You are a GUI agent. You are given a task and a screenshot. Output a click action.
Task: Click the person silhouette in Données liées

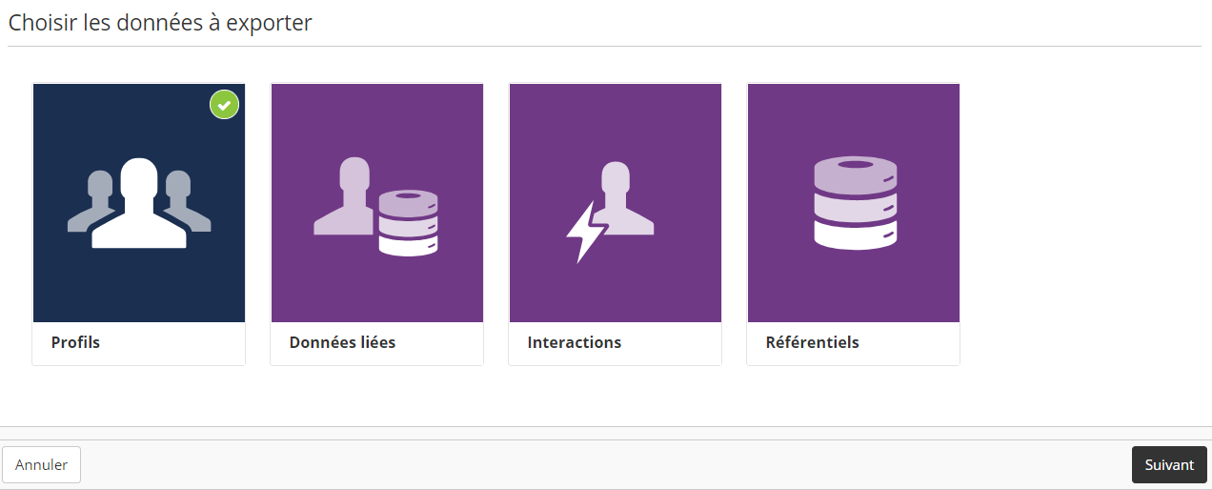[x=346, y=195]
